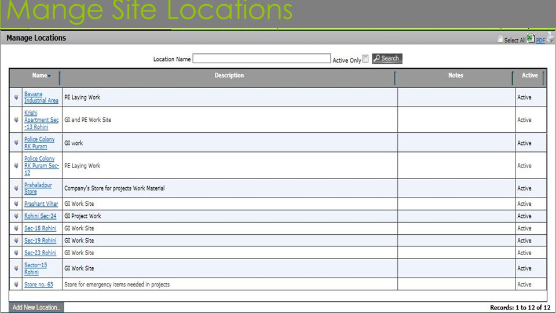Open Prashant Vihar link
The height and width of the screenshot is (313, 556).
point(41,203)
